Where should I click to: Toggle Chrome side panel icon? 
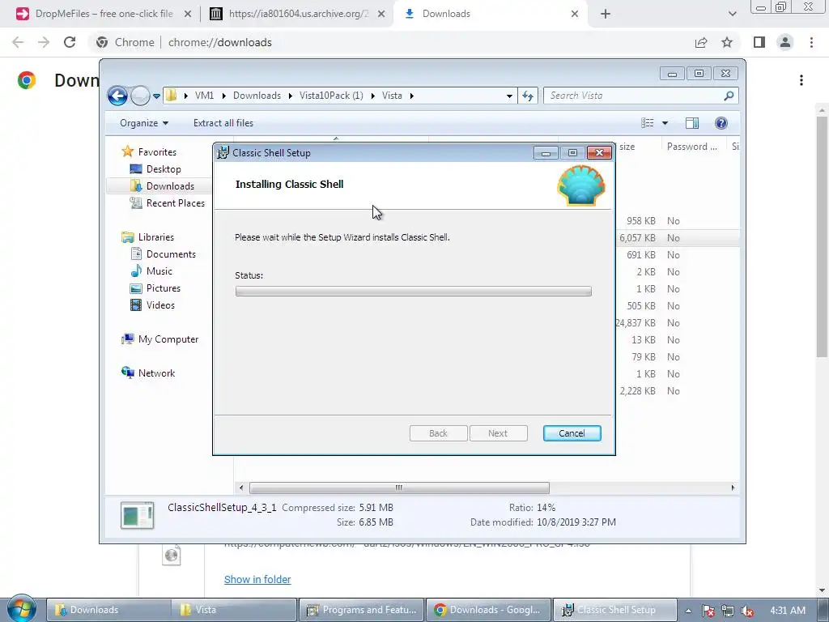click(x=759, y=42)
